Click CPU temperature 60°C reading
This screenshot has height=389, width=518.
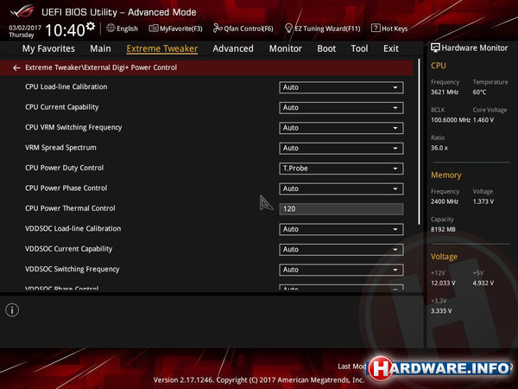click(x=479, y=92)
